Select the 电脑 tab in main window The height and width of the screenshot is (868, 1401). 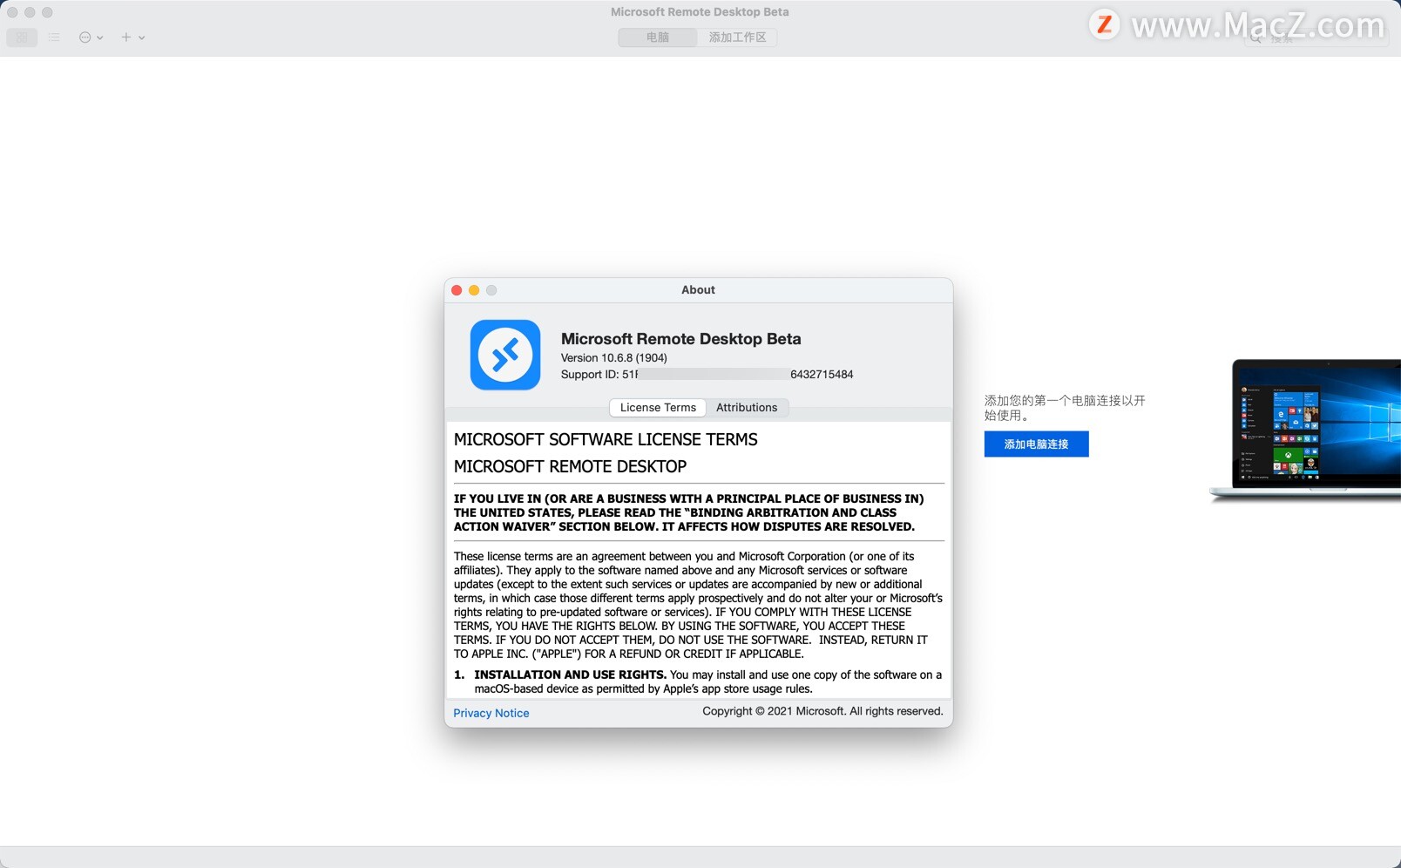pos(658,37)
